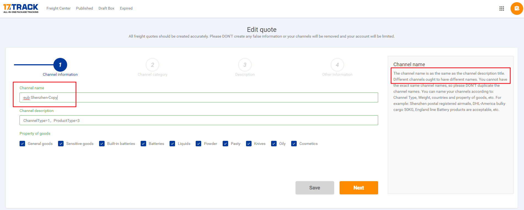Click the orange clipboard account icon
This screenshot has width=524, height=210.
click(x=517, y=9)
